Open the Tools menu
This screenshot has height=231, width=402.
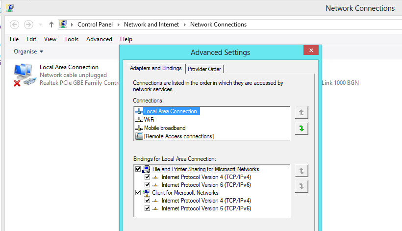71,39
